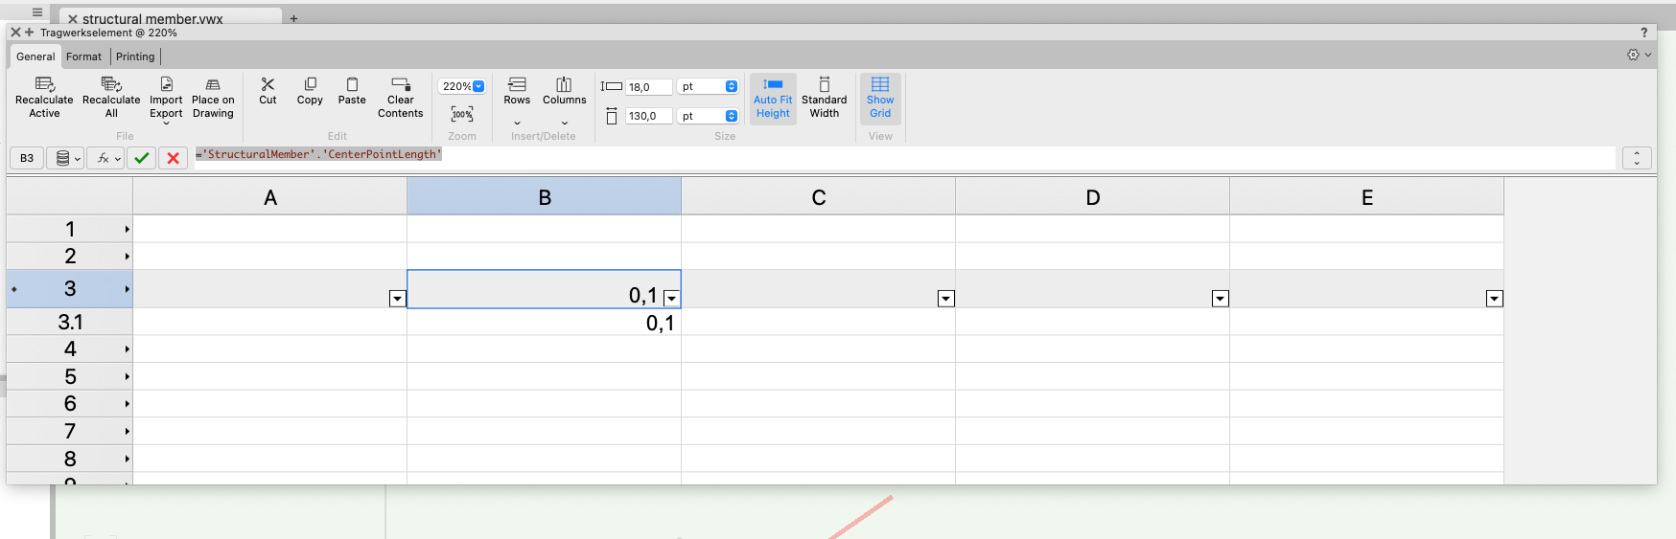Click the Standard Width icon

coord(824,85)
